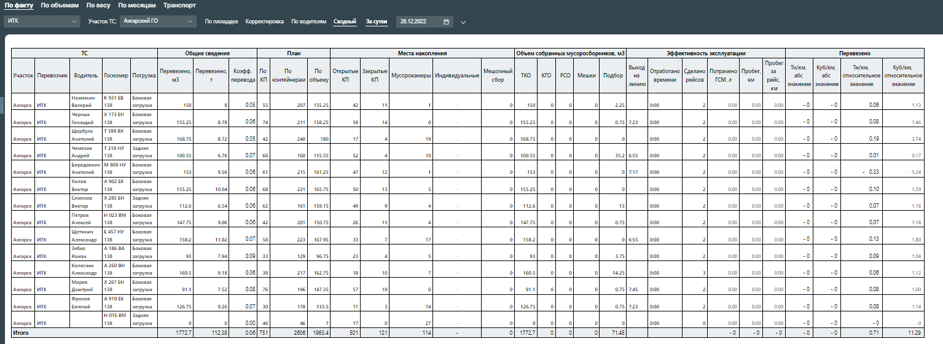
Task: Open the calendar date picker icon
Action: (446, 21)
